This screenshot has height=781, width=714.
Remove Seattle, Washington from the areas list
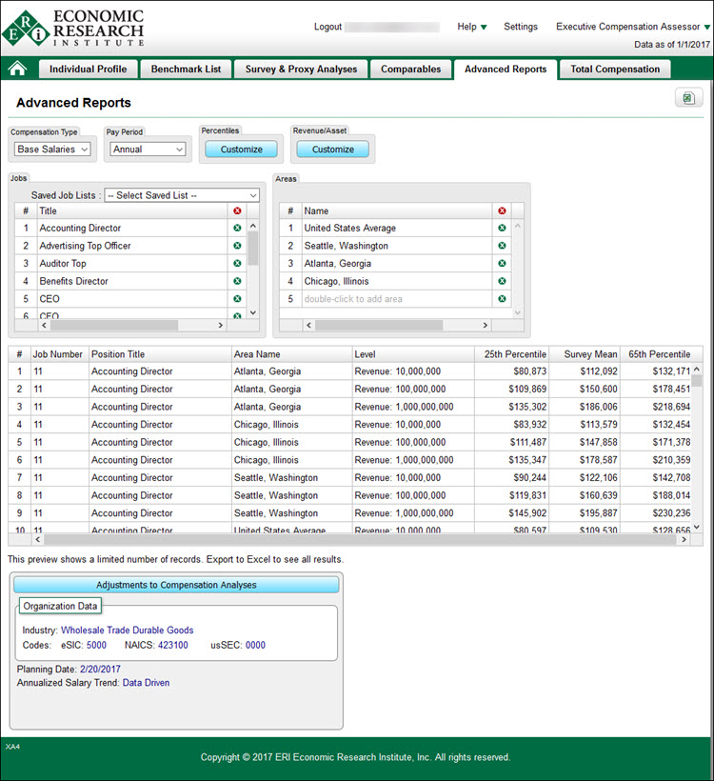click(502, 246)
